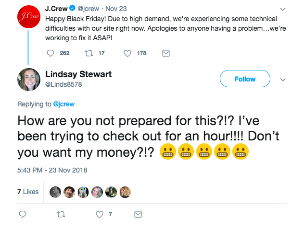Retweet the J.Crew Black Friday tweet
Viewport: 304px width, 231px height.
tap(89, 53)
